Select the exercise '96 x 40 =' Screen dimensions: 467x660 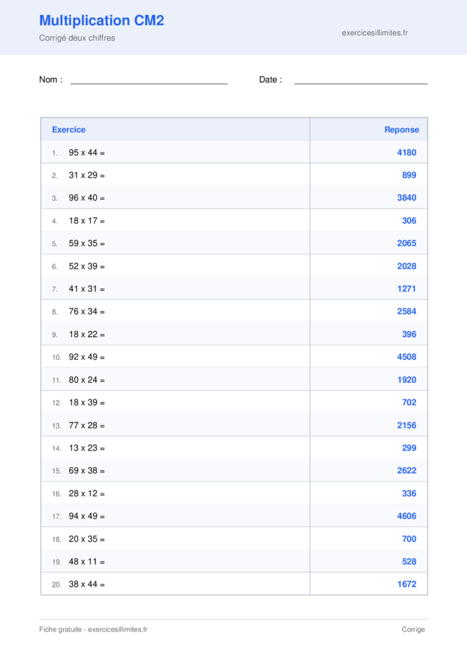pos(86,198)
